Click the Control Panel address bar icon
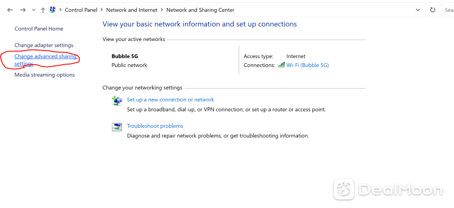This screenshot has width=454, height=208. pyautogui.click(x=53, y=10)
